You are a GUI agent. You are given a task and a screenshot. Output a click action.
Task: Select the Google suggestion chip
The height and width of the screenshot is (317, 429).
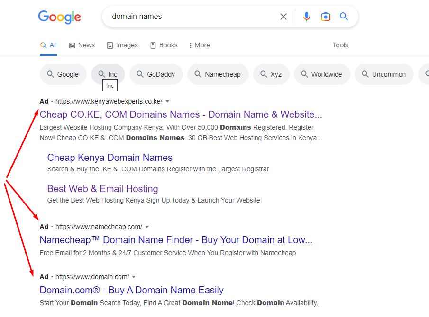point(63,74)
